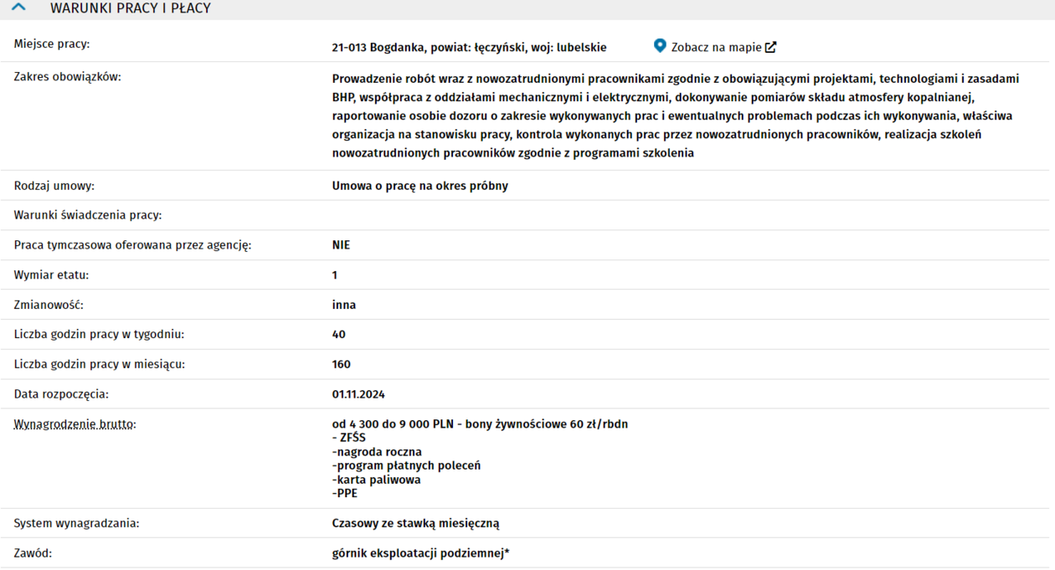Open the Zobacz na mapie link
This screenshot has height=570, width=1055.
point(716,48)
